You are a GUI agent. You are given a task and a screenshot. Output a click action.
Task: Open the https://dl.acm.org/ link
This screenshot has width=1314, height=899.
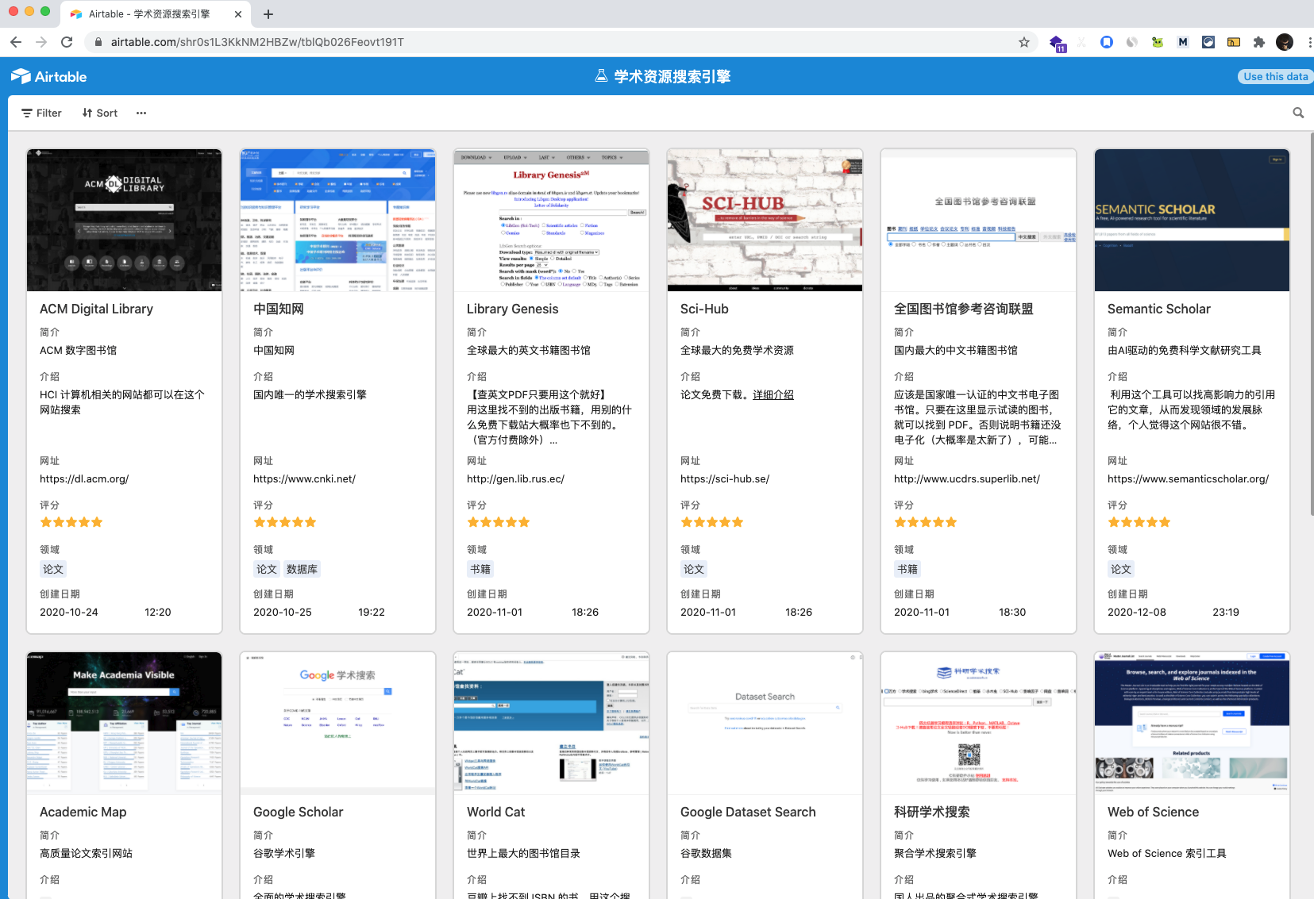click(x=84, y=478)
